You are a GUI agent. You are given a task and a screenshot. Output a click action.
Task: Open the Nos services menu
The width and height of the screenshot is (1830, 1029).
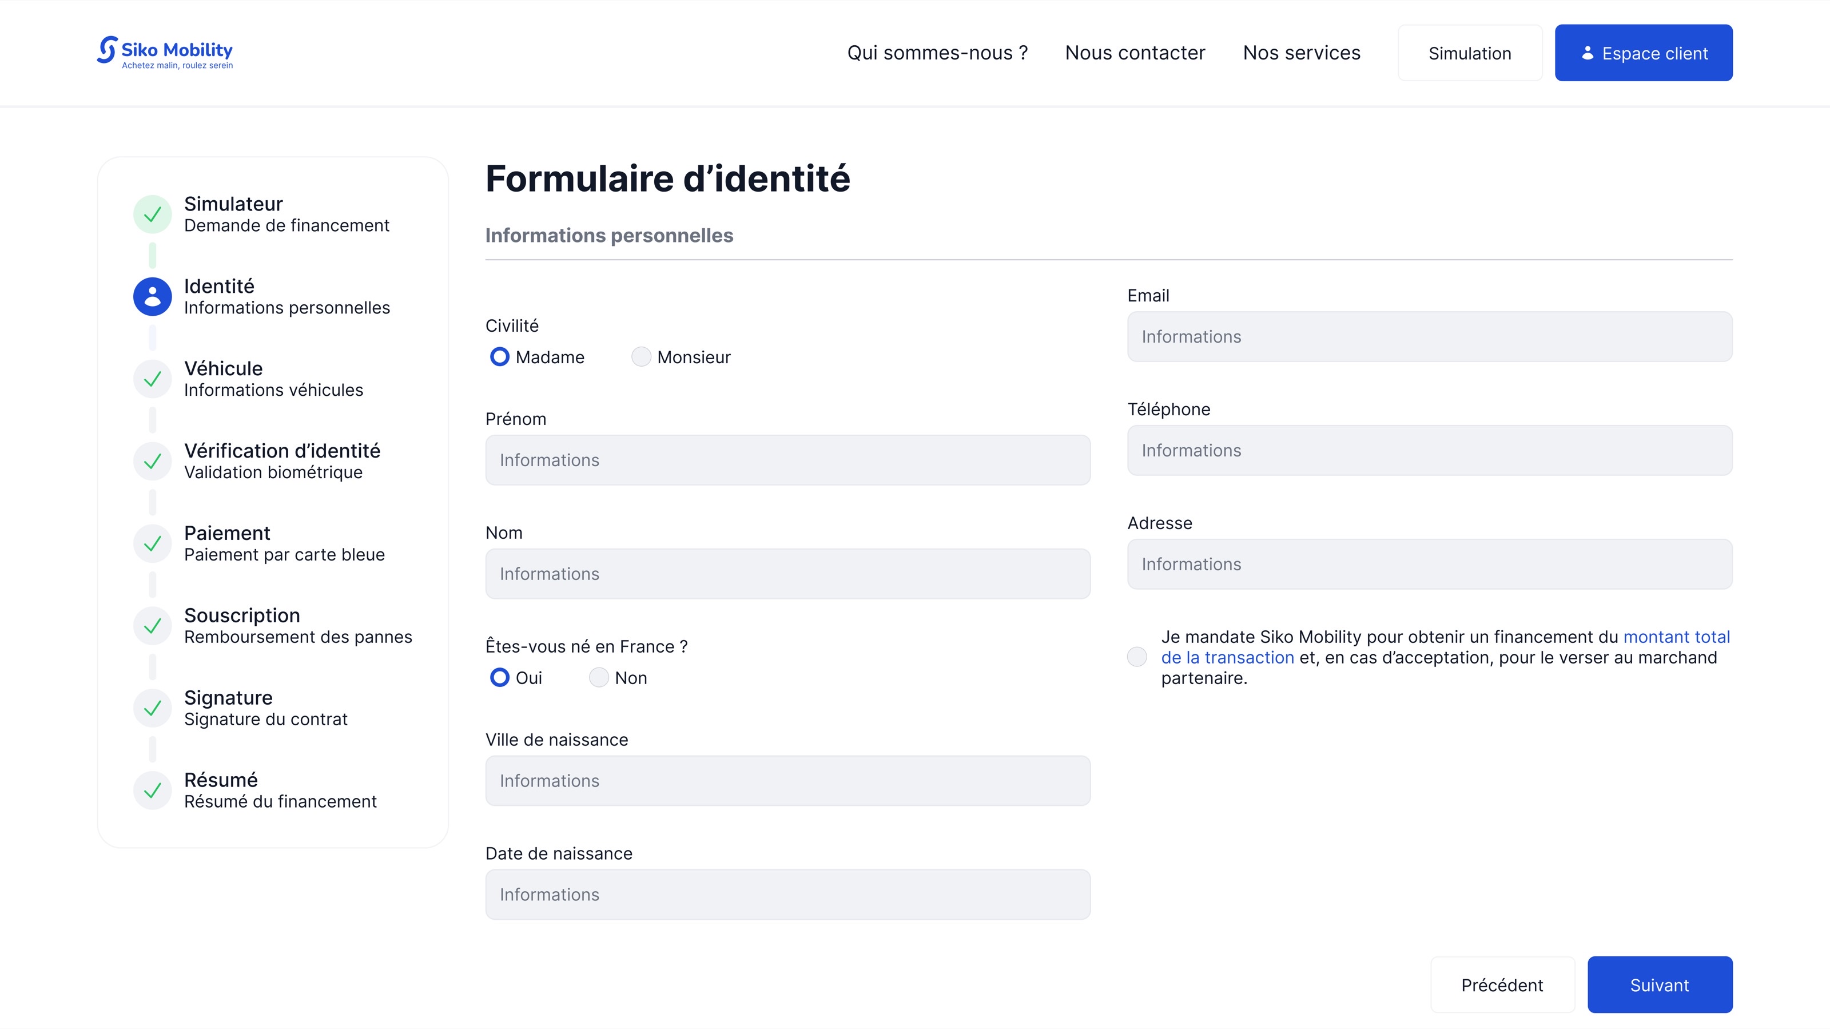click(x=1302, y=53)
